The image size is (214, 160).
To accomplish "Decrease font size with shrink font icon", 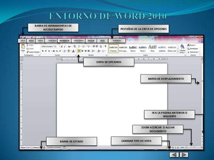I will pyautogui.click(x=65, y=47).
